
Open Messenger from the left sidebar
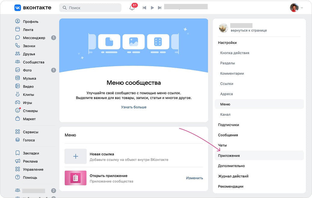point(34,38)
